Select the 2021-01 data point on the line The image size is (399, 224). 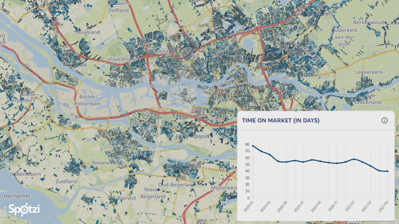pyautogui.click(x=354, y=159)
